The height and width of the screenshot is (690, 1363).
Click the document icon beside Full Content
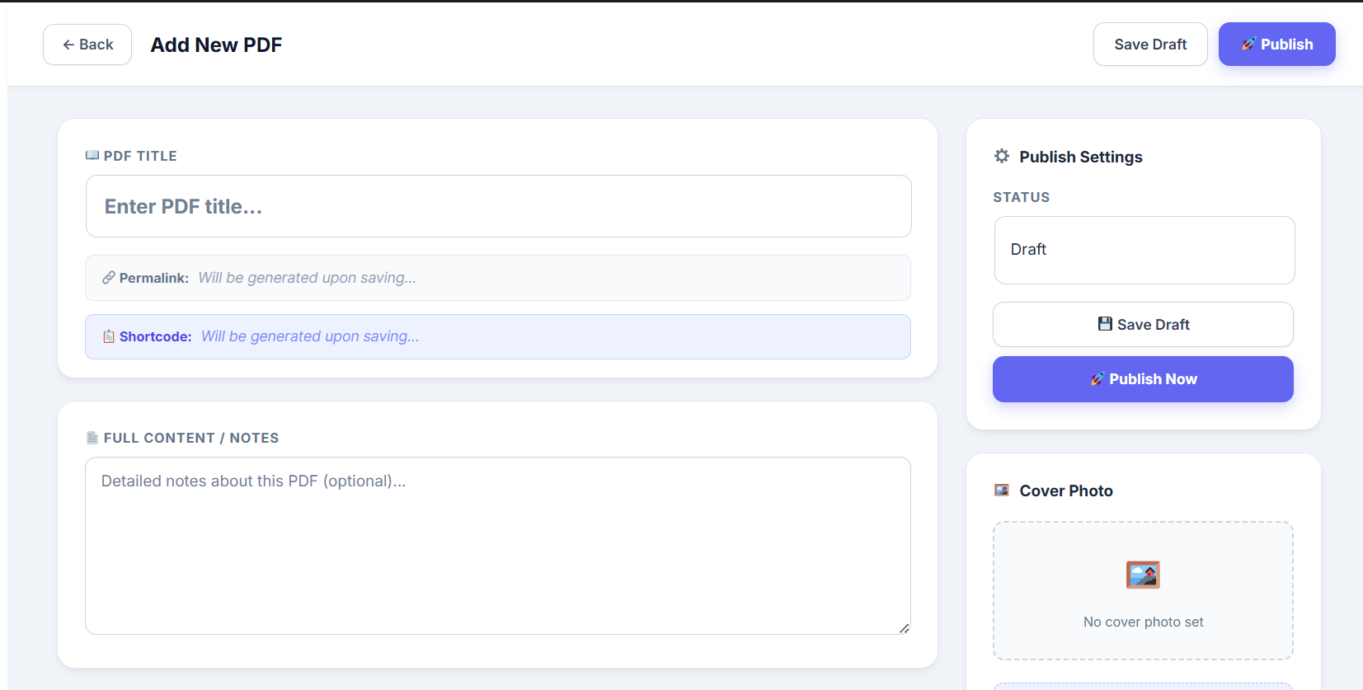click(92, 438)
